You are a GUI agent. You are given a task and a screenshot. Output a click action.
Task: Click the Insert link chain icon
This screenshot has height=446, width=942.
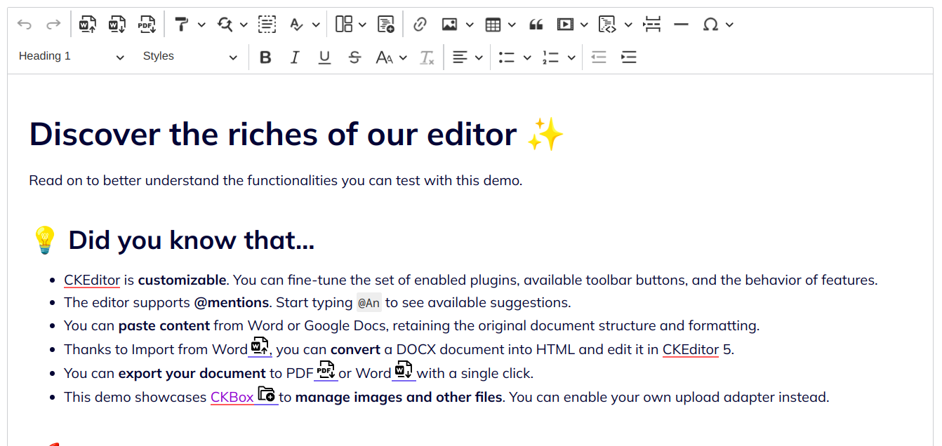420,25
